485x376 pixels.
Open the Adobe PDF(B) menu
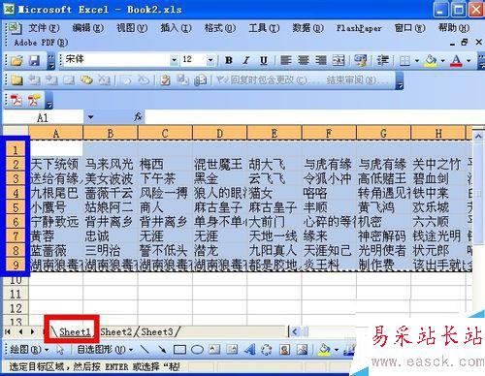click(x=41, y=43)
